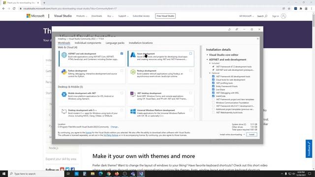Open the Products menu dropdown
Screen dimensions: 315x177
[82, 16]
